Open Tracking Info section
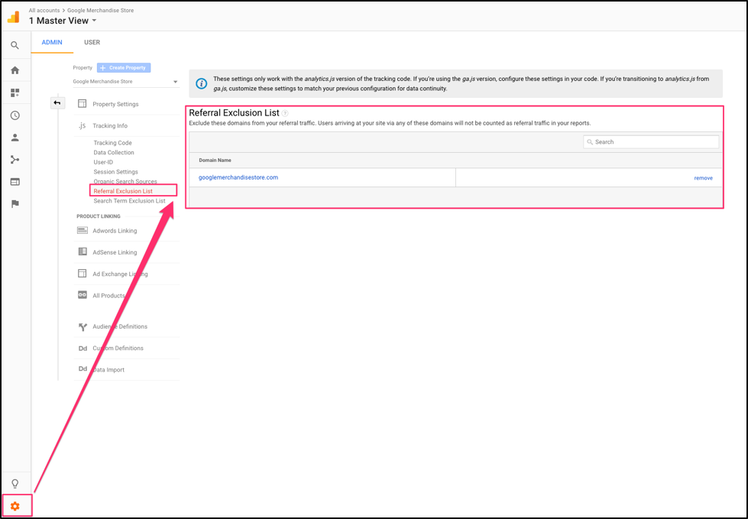This screenshot has width=748, height=519. coord(110,126)
